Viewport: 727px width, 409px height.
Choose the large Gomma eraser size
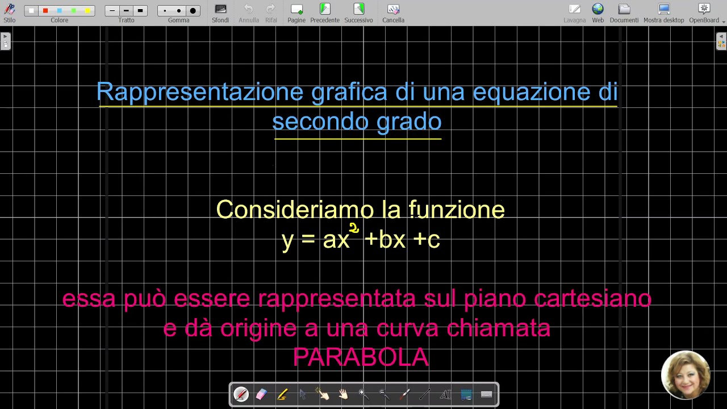[x=193, y=10]
